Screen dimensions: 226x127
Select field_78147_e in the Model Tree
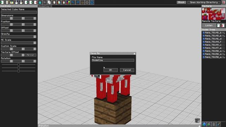[213, 48]
